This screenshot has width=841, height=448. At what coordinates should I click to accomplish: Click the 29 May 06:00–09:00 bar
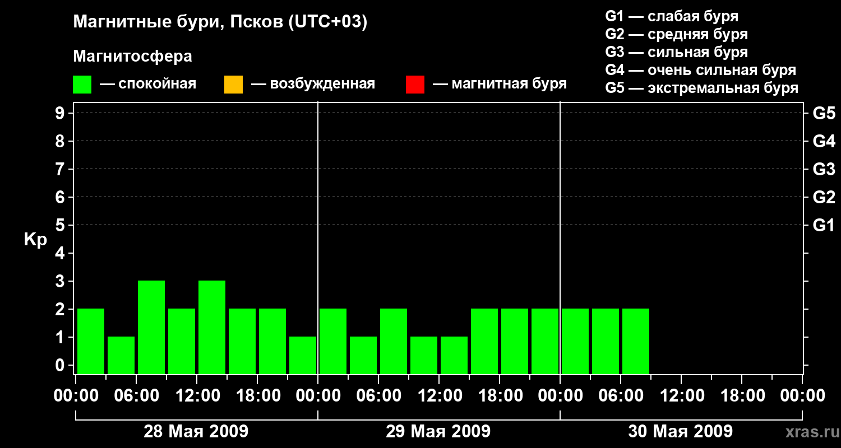click(x=394, y=341)
